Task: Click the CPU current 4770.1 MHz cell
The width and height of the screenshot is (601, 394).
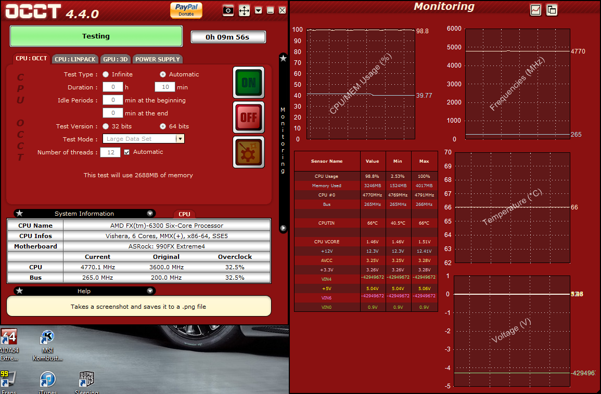Action: pyautogui.click(x=98, y=267)
